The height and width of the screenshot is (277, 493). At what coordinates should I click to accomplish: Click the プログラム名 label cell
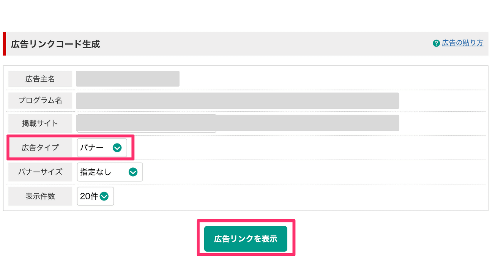click(x=40, y=100)
